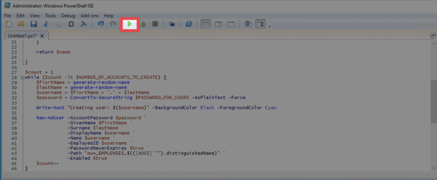This screenshot has width=437, height=180.
Task: Open a script using the folder icon
Action: coord(21,25)
